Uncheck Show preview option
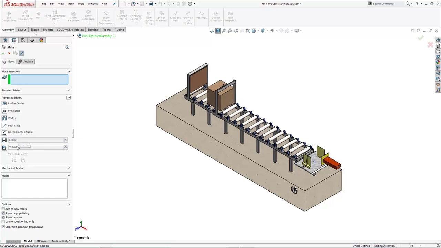 (3, 217)
